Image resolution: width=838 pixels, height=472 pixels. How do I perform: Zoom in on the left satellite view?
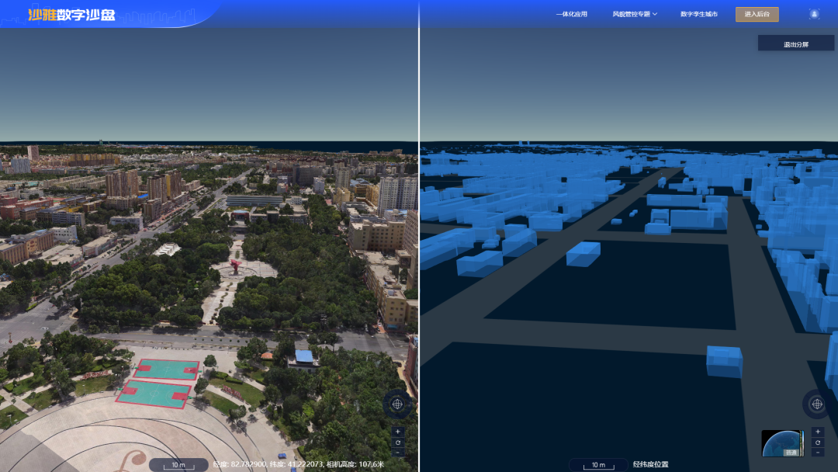tap(397, 432)
